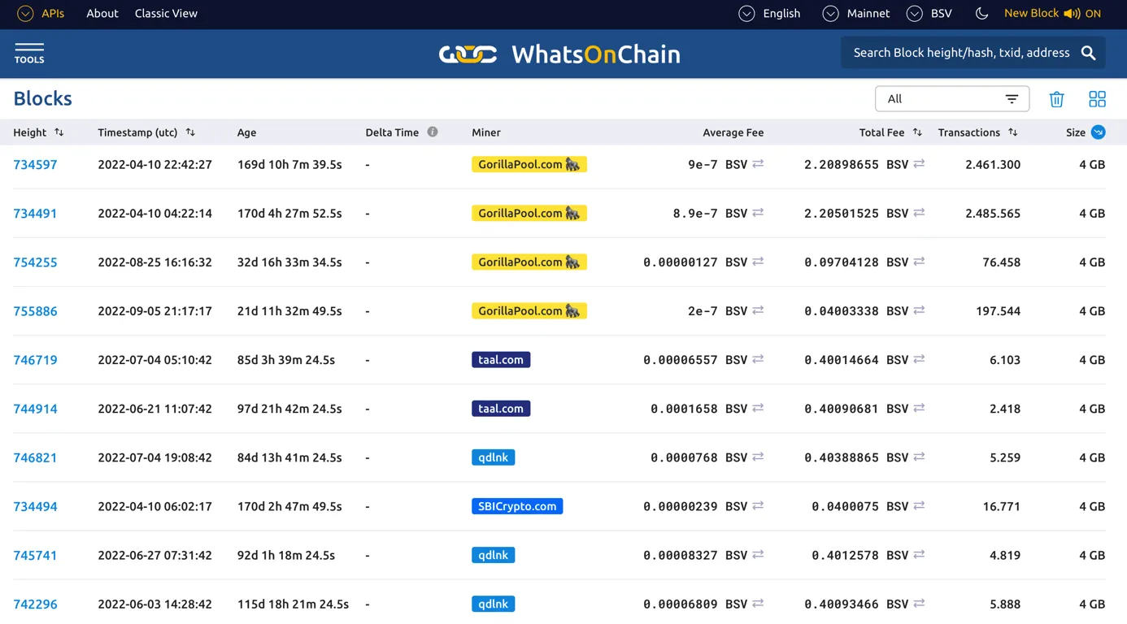This screenshot has height=624, width=1127.
Task: Sort by Timestamp column arrows
Action: [190, 132]
